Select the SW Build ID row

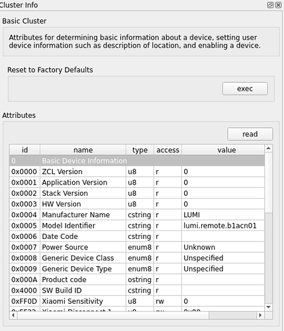pyautogui.click(x=137, y=291)
